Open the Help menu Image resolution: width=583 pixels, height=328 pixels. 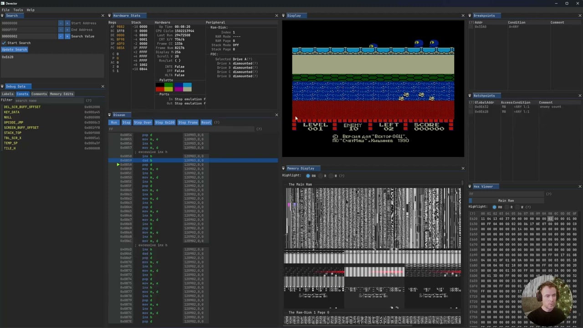tap(31, 10)
